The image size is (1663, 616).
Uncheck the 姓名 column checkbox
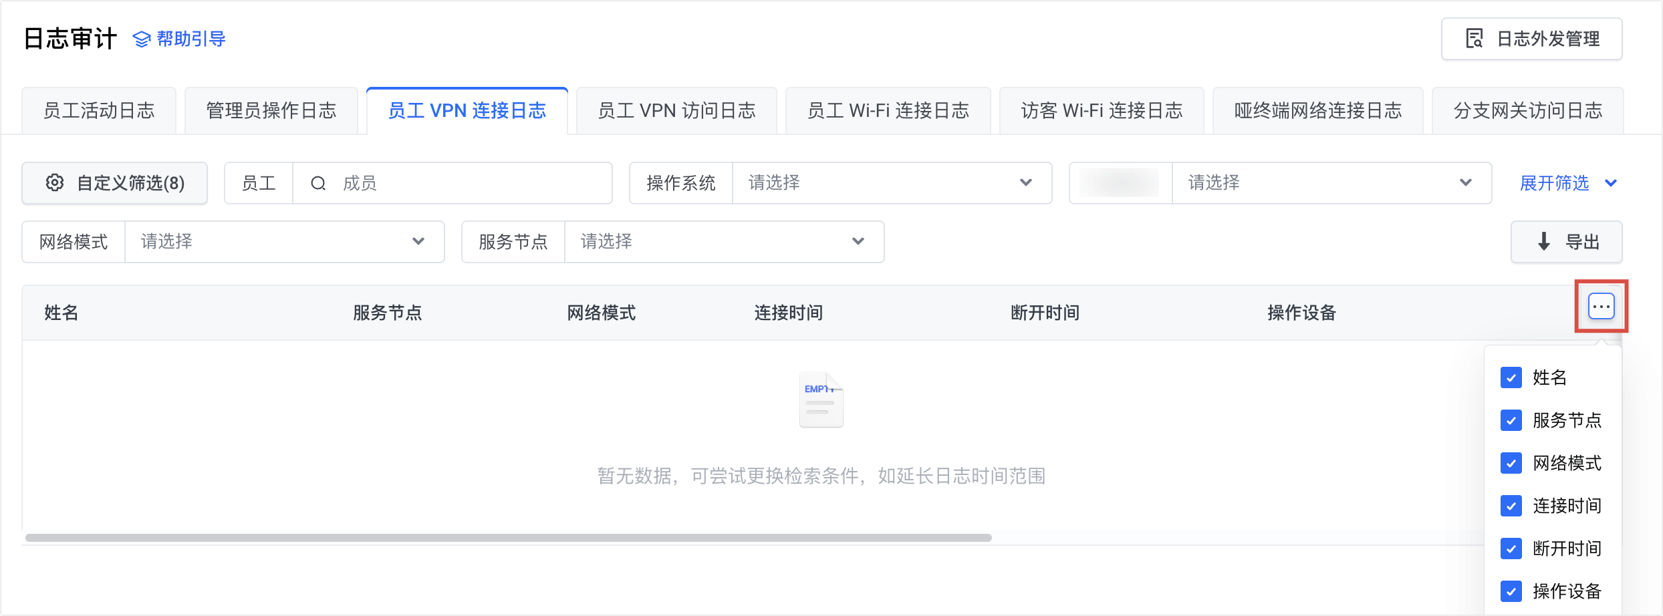[x=1511, y=377]
